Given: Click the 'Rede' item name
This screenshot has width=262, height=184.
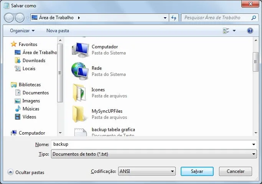Looking at the screenshot, I should [97, 68].
